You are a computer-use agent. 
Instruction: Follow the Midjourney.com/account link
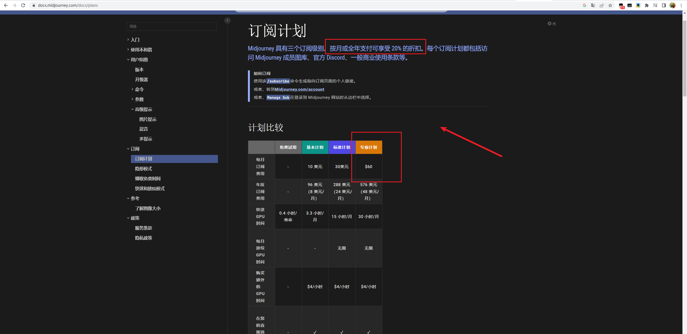(299, 89)
